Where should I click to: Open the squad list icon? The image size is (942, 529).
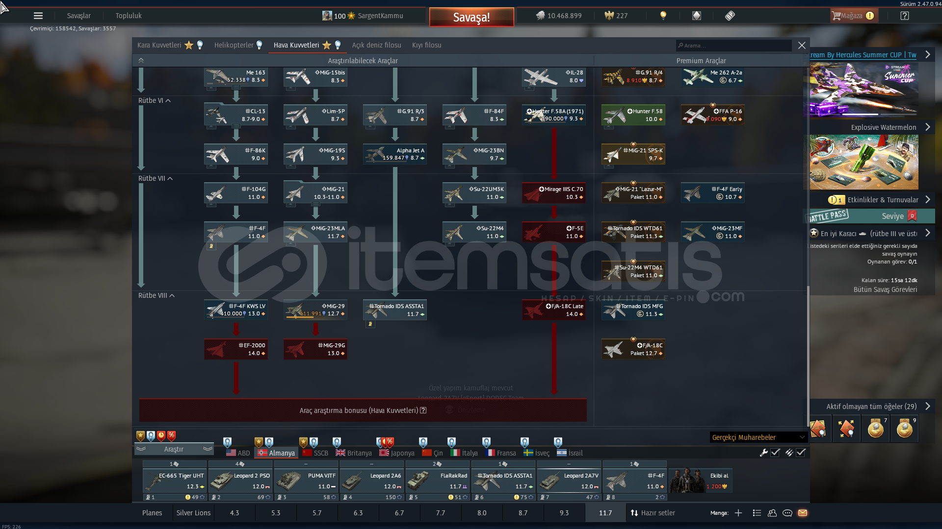pos(757,513)
